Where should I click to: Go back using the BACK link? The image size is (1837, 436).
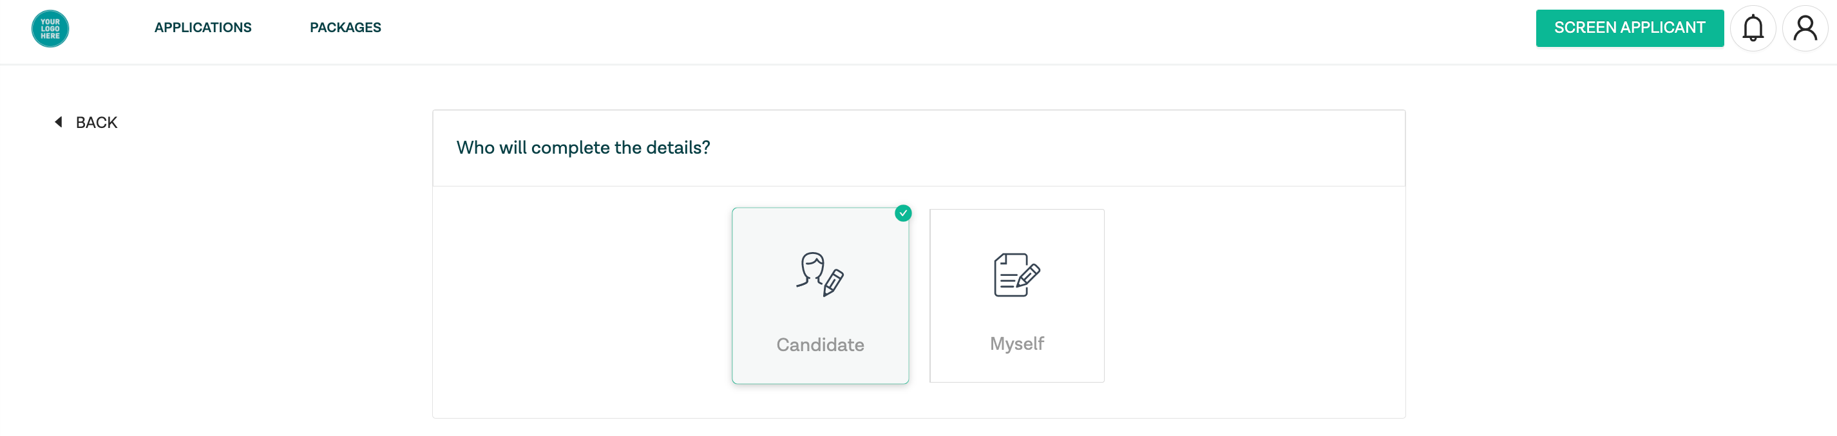[x=86, y=123]
